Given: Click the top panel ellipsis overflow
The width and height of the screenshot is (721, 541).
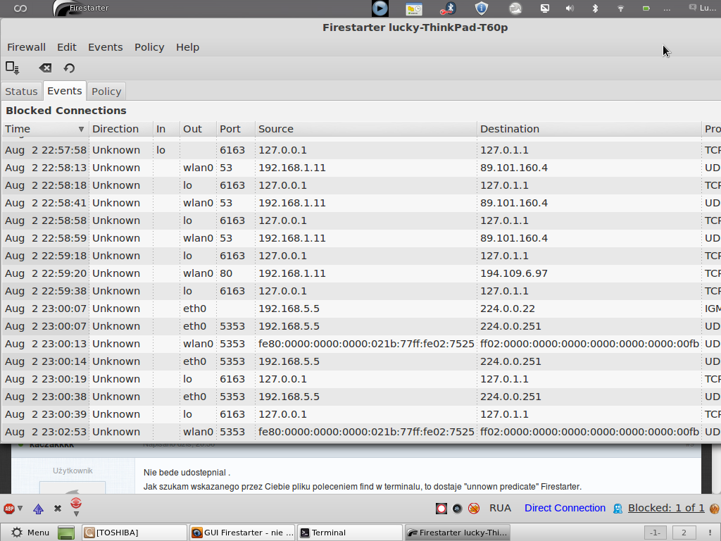Looking at the screenshot, I should (667, 9).
